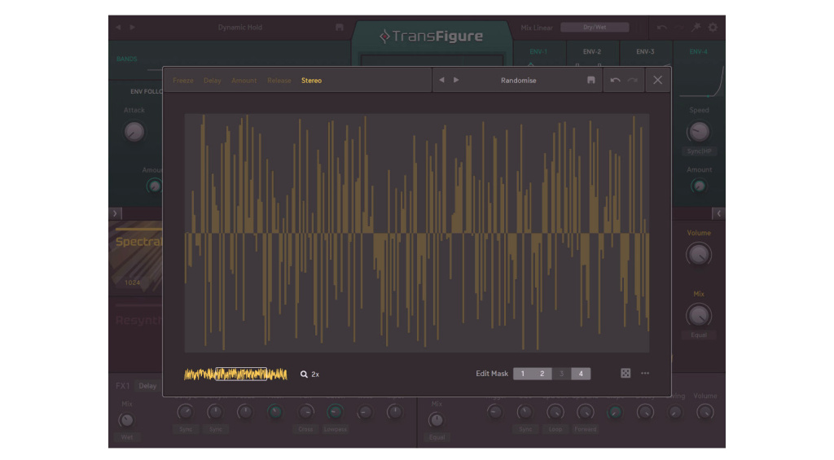Click the previous preset arrow beside Randomise

point(442,81)
